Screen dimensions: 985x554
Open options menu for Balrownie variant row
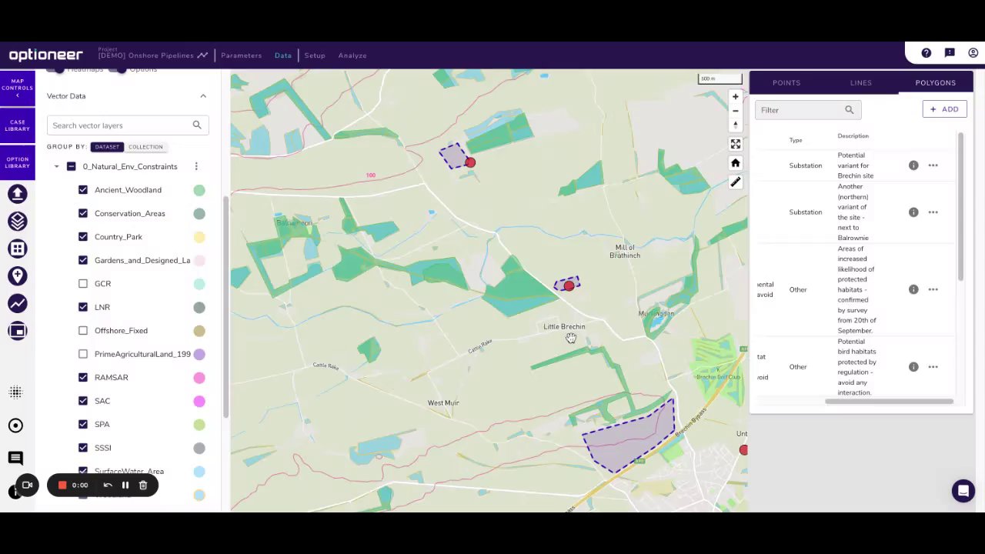tap(933, 212)
